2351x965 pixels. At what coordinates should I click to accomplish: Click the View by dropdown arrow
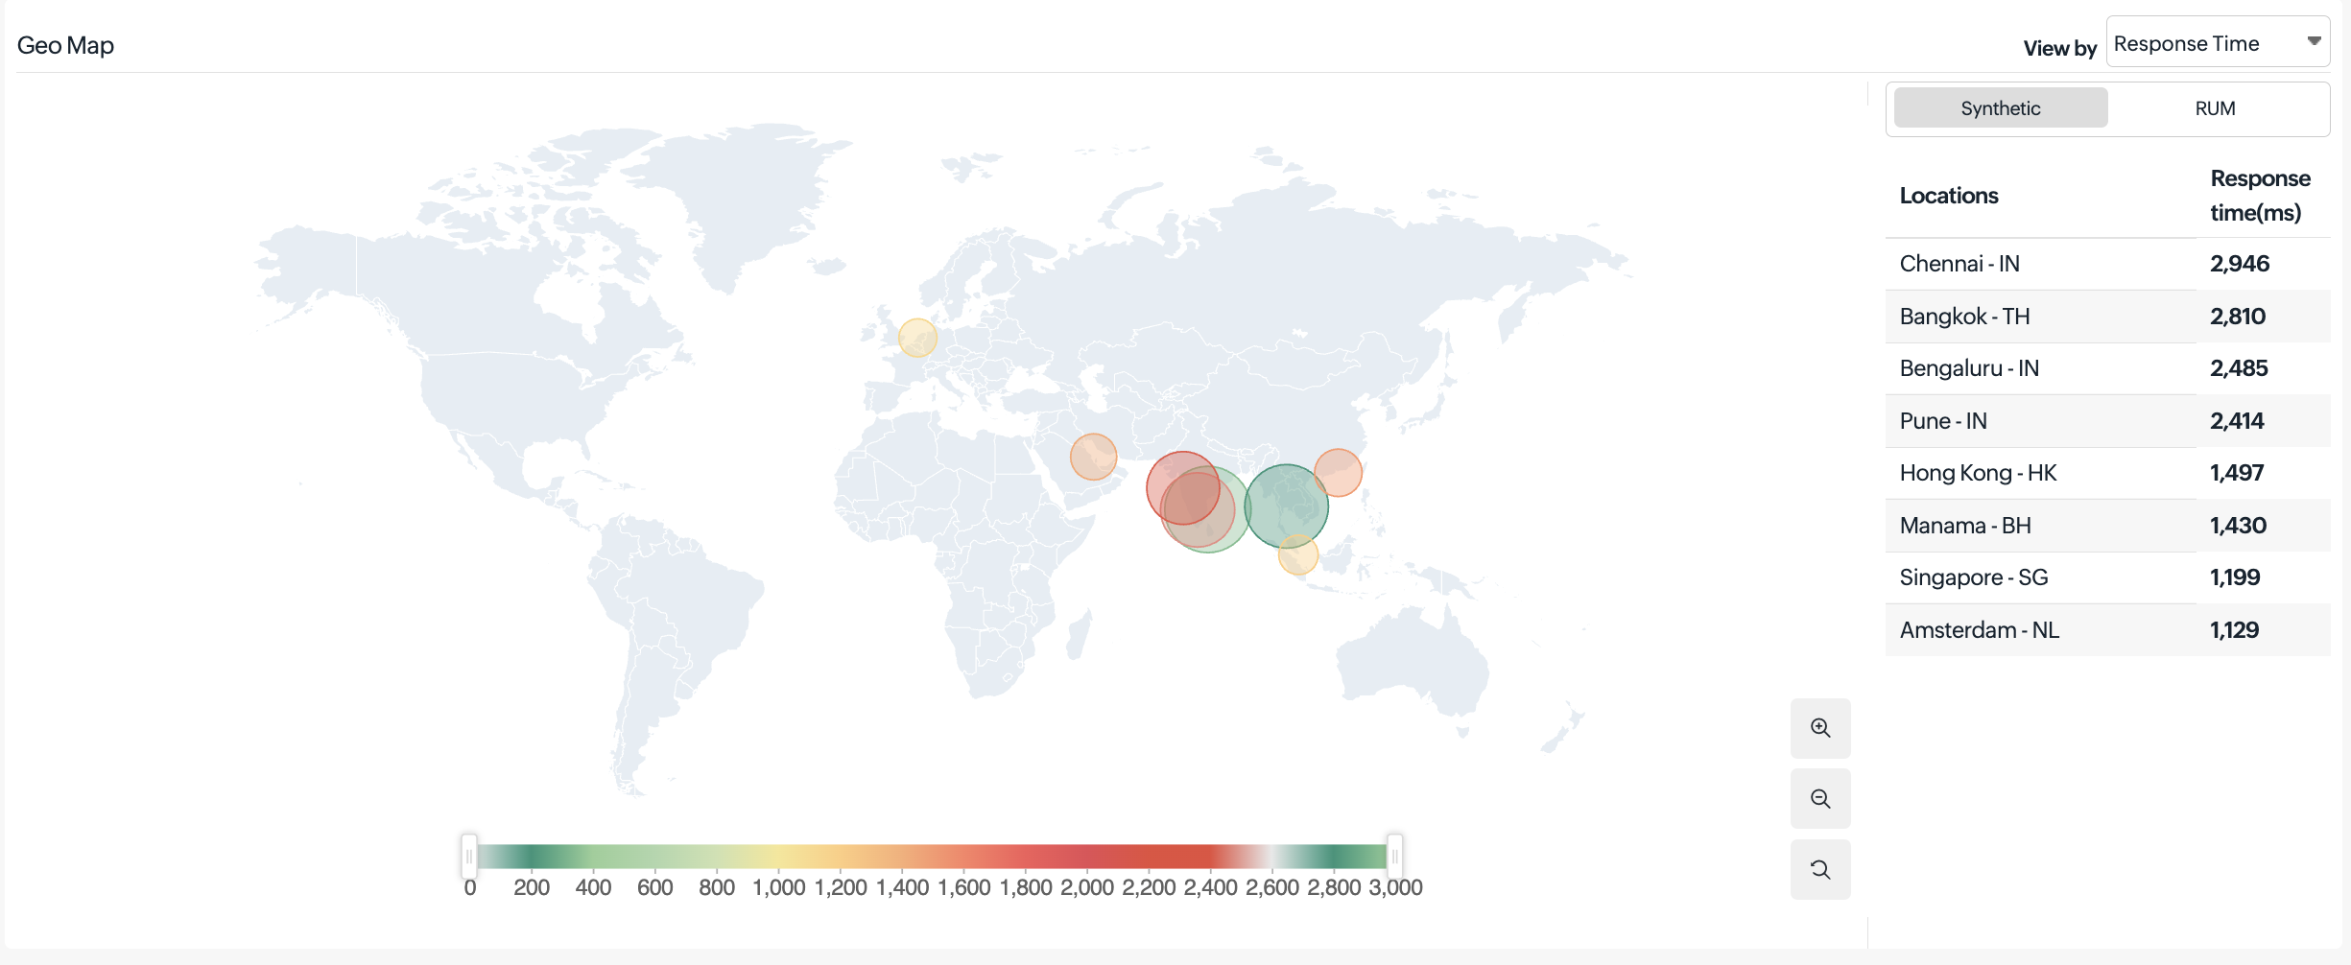point(2314,41)
